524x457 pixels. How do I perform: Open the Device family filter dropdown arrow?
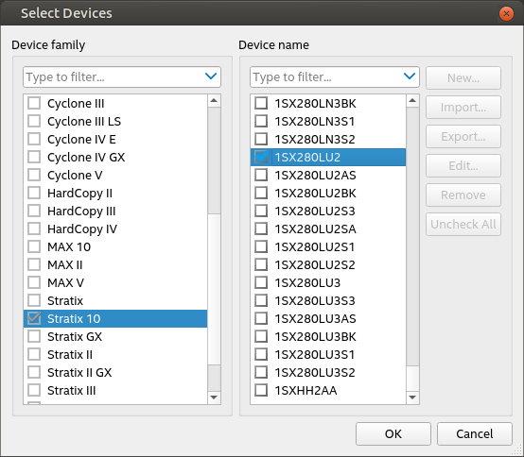[x=211, y=76]
